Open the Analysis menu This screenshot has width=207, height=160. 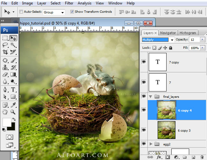pyautogui.click(x=84, y=3)
